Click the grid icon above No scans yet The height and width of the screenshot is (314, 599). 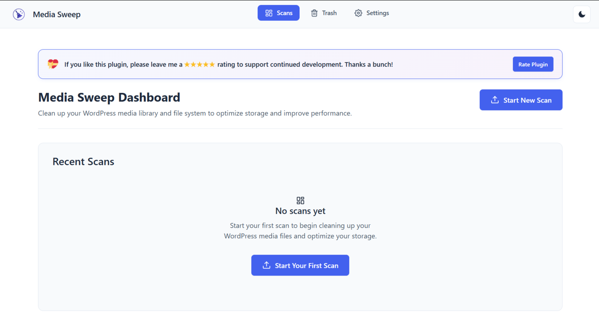coord(300,200)
